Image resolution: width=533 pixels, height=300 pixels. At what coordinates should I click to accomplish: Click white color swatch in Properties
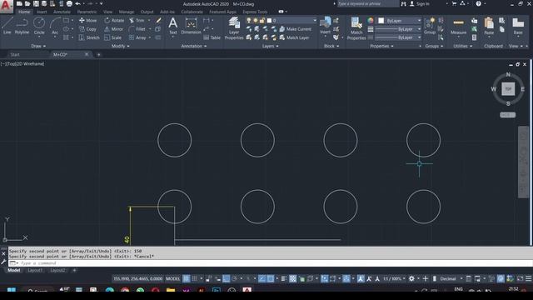[381, 21]
